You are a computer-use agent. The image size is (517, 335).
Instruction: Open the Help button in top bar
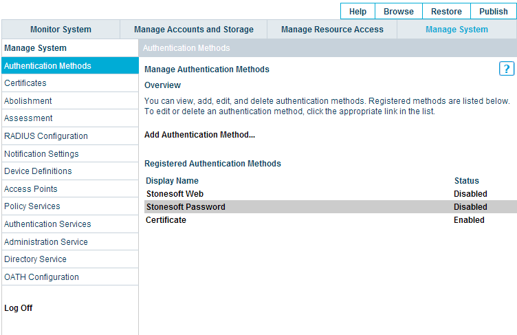[x=357, y=12]
